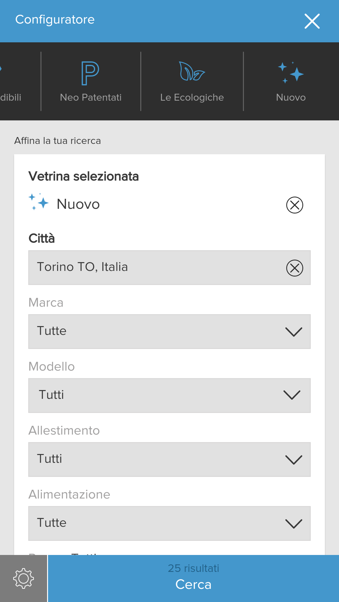Click the 25 risultati text
Screen dimensions: 339x602
click(x=193, y=568)
